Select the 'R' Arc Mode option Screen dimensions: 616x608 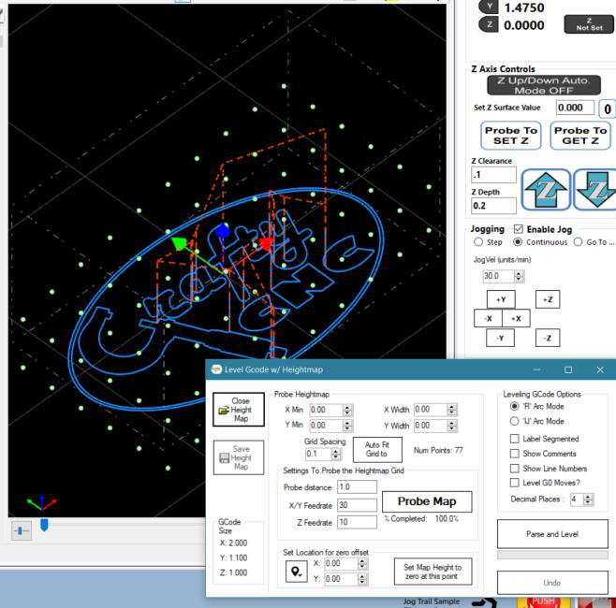click(514, 406)
